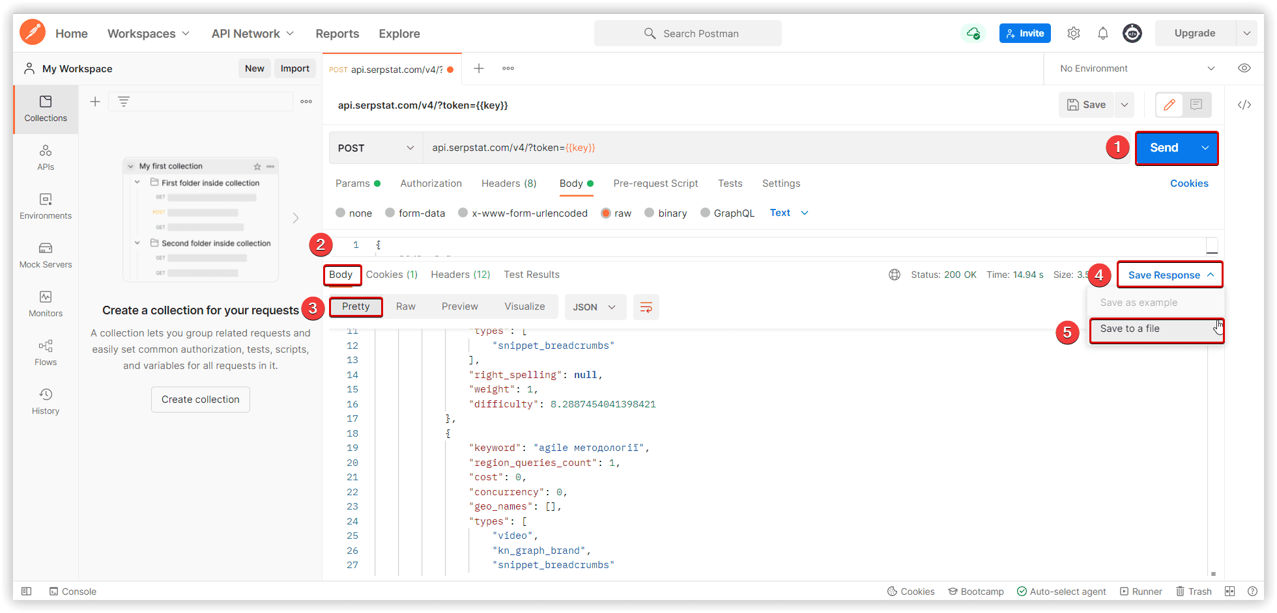Open the Collections sidebar panel

[x=46, y=109]
